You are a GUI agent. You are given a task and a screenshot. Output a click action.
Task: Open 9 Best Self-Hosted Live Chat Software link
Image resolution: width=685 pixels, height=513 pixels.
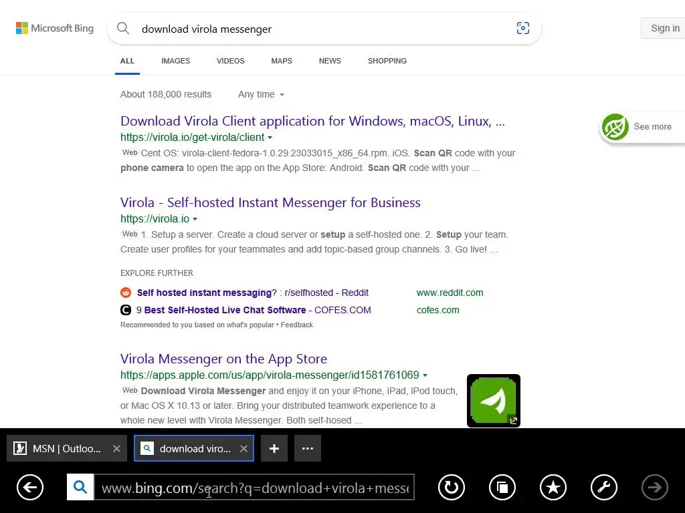click(x=254, y=310)
